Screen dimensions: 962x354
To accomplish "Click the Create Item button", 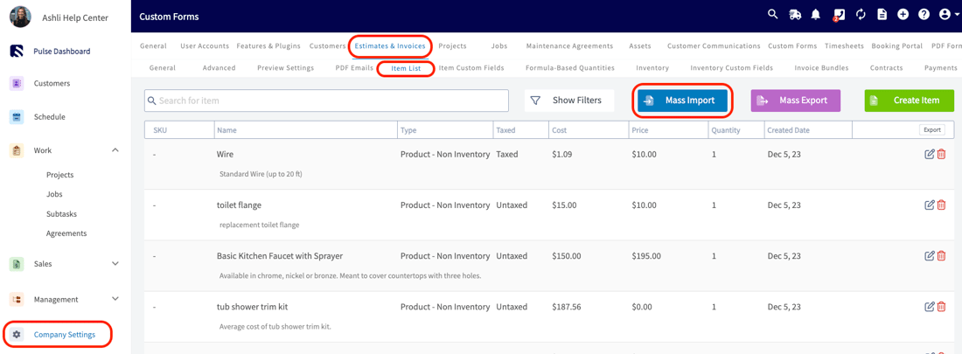I will click(910, 101).
